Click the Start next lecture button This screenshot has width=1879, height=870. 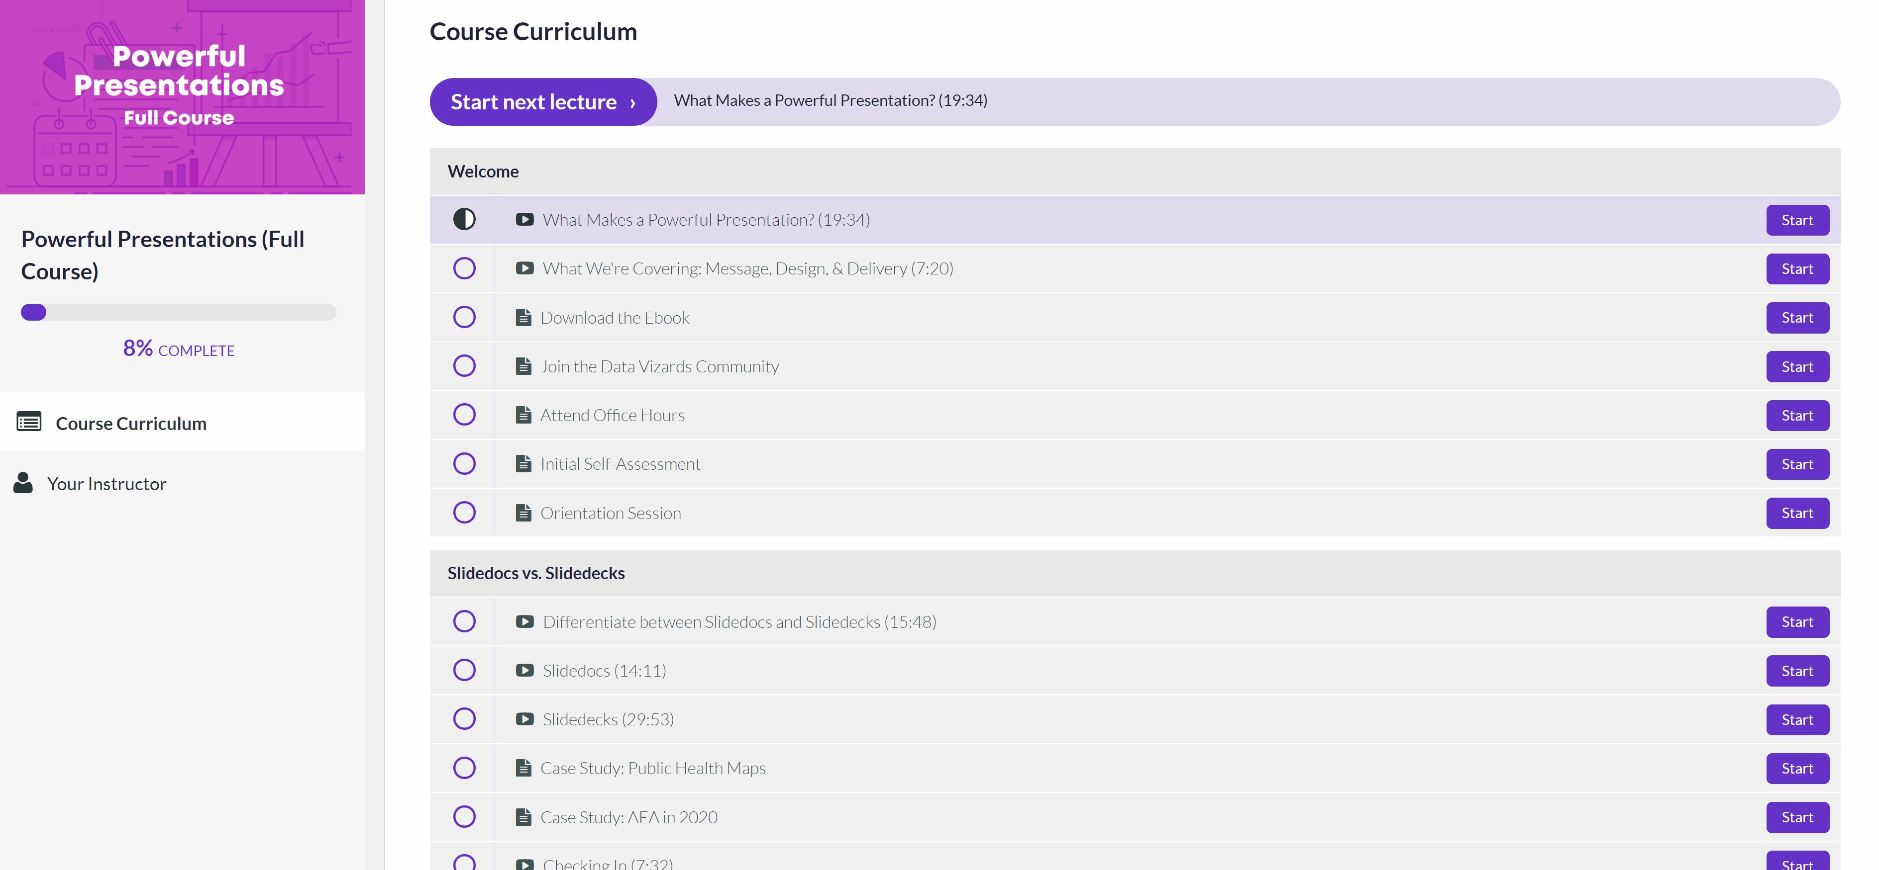[x=543, y=102]
